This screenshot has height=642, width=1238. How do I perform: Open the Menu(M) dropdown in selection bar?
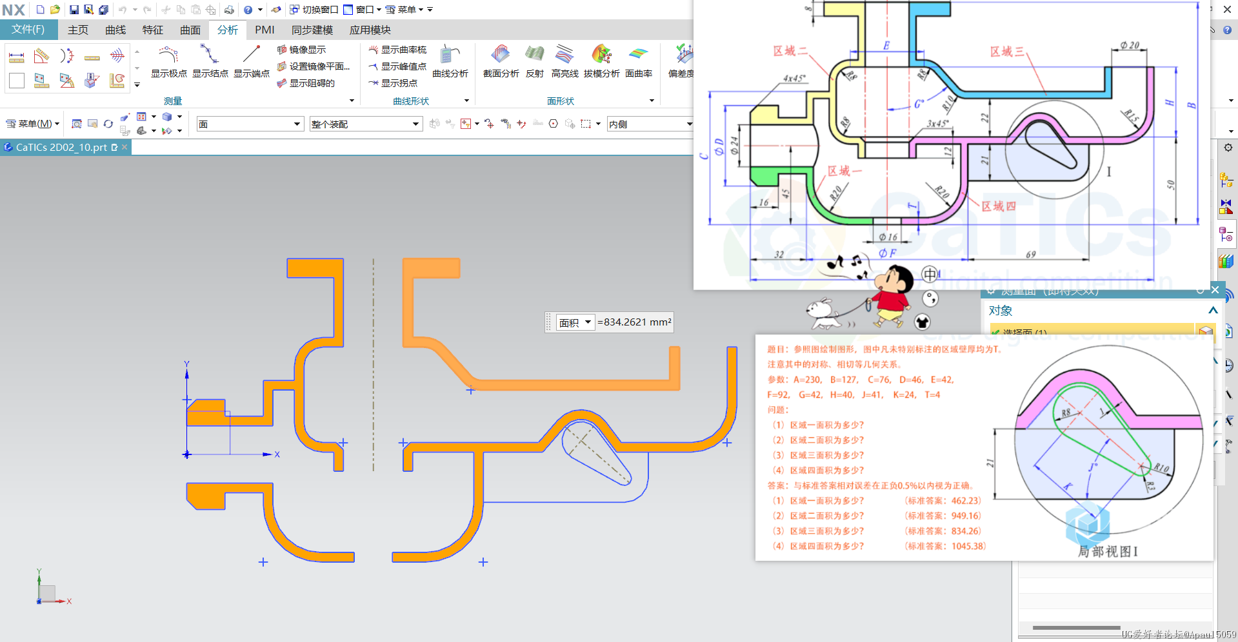tap(32, 124)
